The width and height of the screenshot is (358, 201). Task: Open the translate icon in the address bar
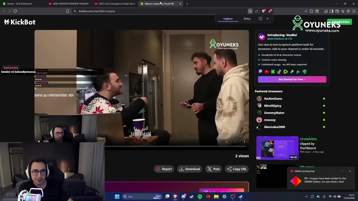[x=250, y=11]
